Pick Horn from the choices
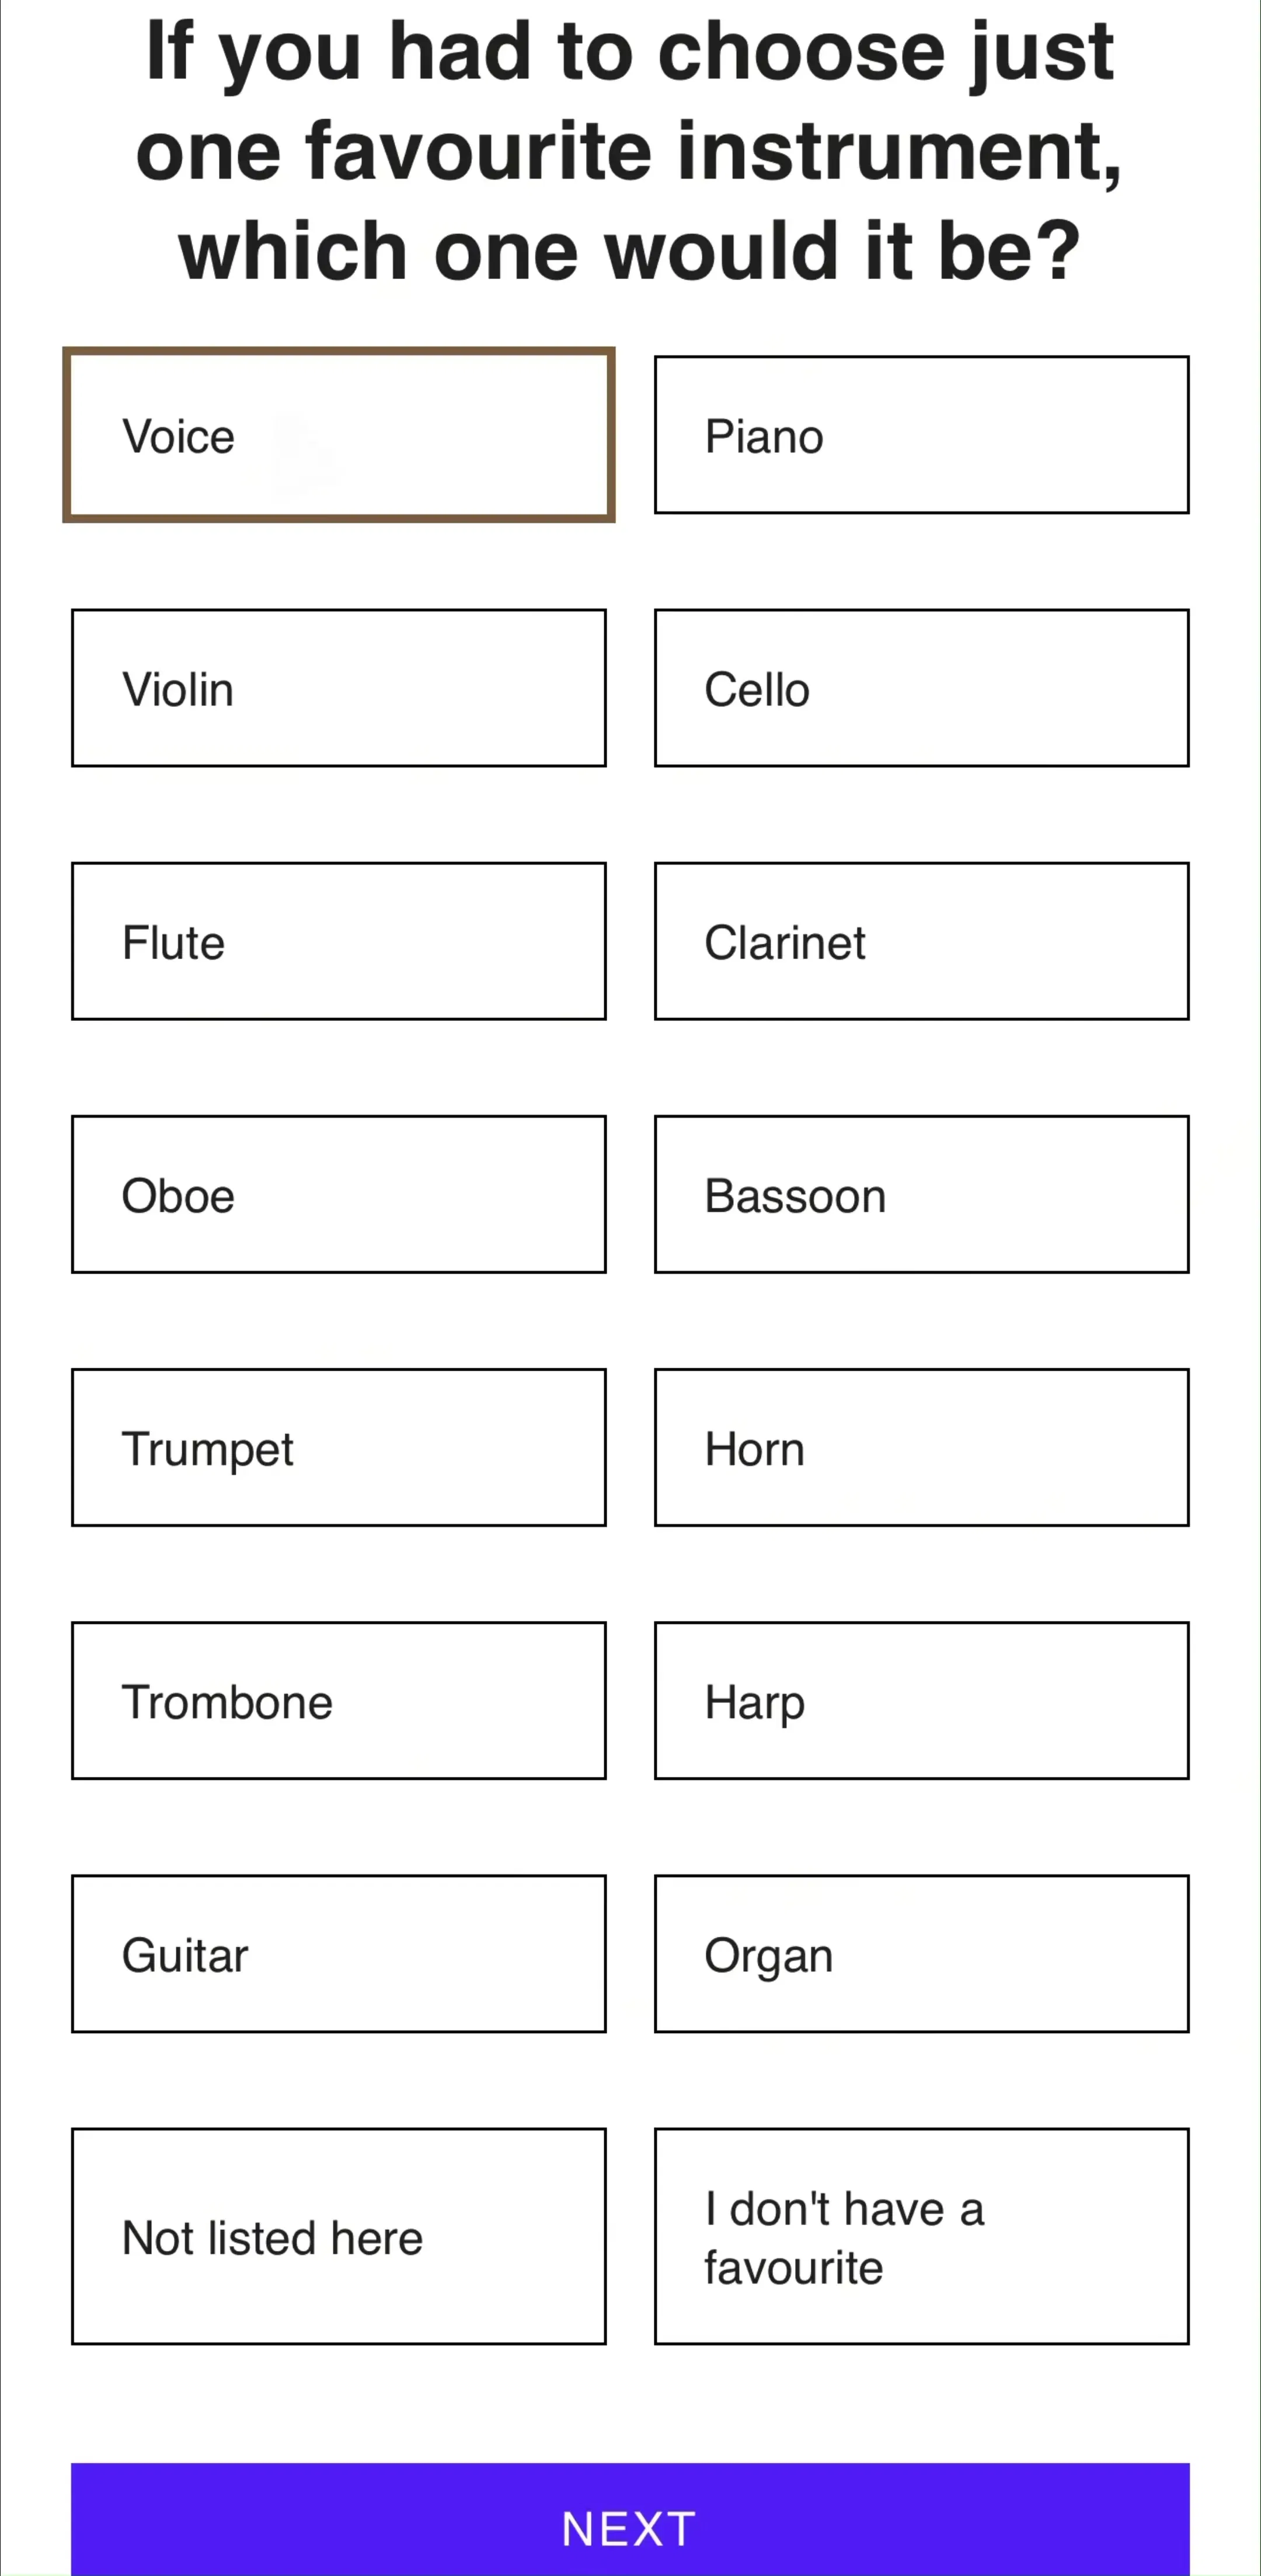 (x=921, y=1447)
